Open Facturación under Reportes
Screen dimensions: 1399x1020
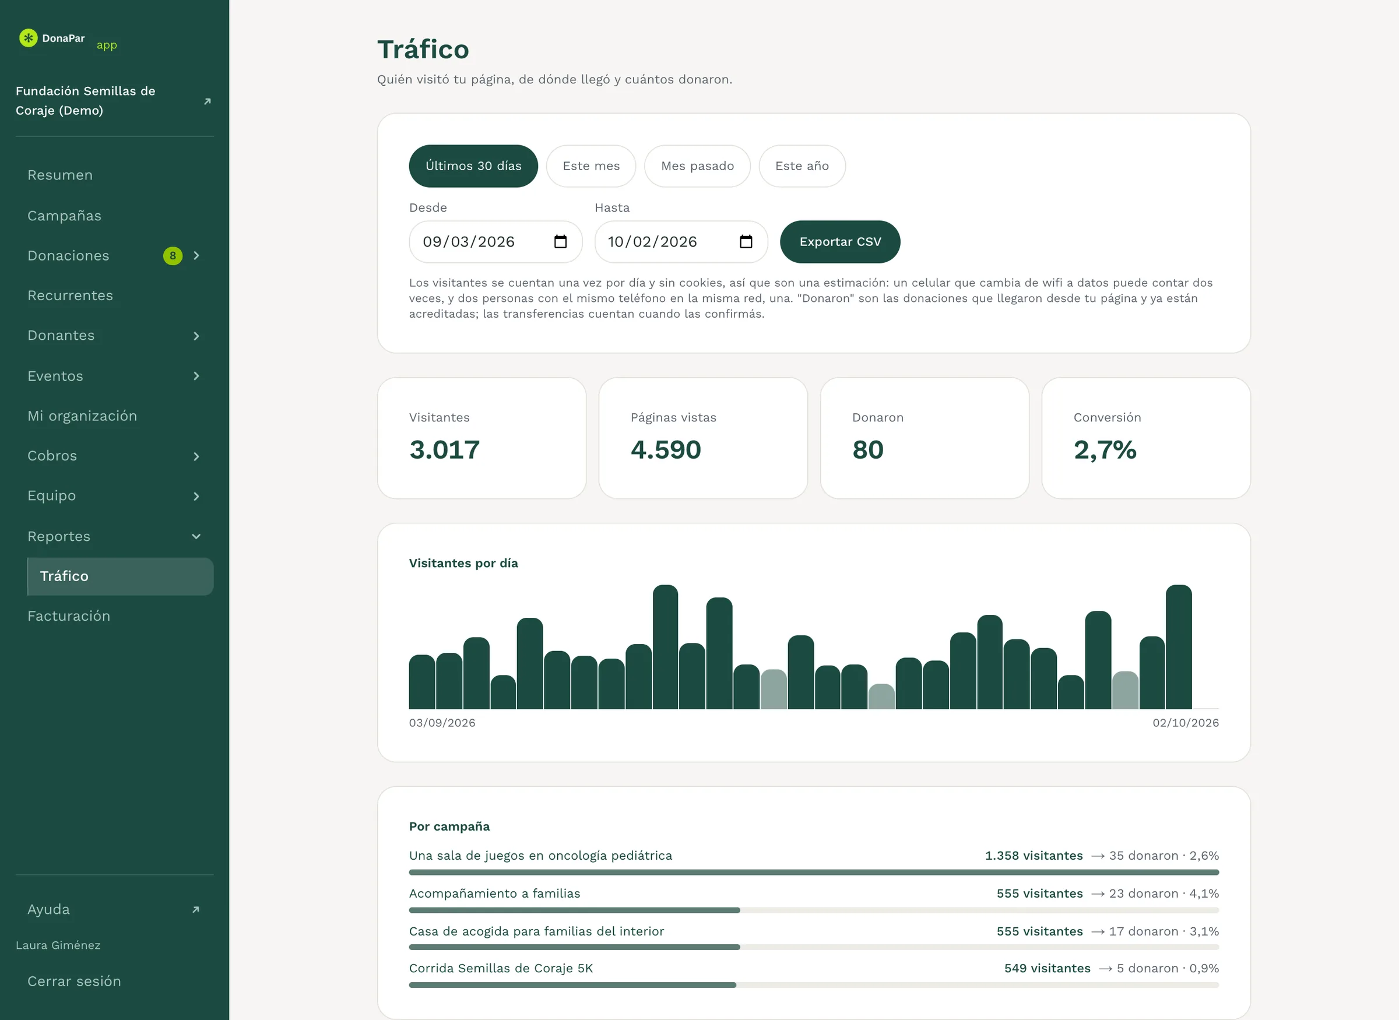click(x=69, y=616)
